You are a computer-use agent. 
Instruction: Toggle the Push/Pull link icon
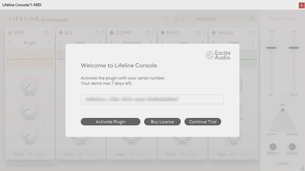click(44, 121)
